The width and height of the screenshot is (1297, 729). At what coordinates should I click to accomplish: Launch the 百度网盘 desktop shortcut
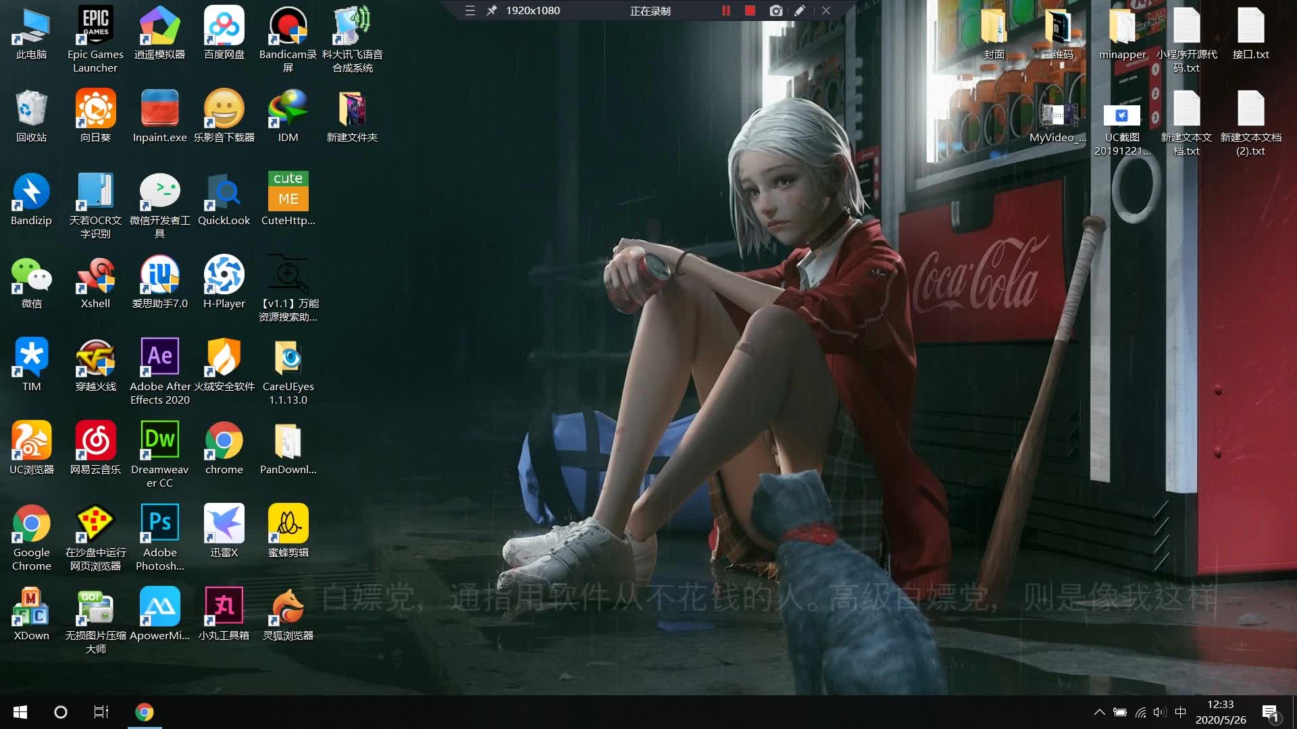point(224,34)
